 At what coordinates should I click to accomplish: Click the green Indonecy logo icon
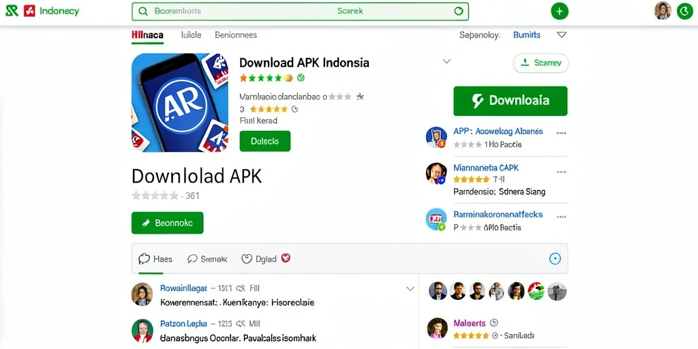(x=12, y=11)
